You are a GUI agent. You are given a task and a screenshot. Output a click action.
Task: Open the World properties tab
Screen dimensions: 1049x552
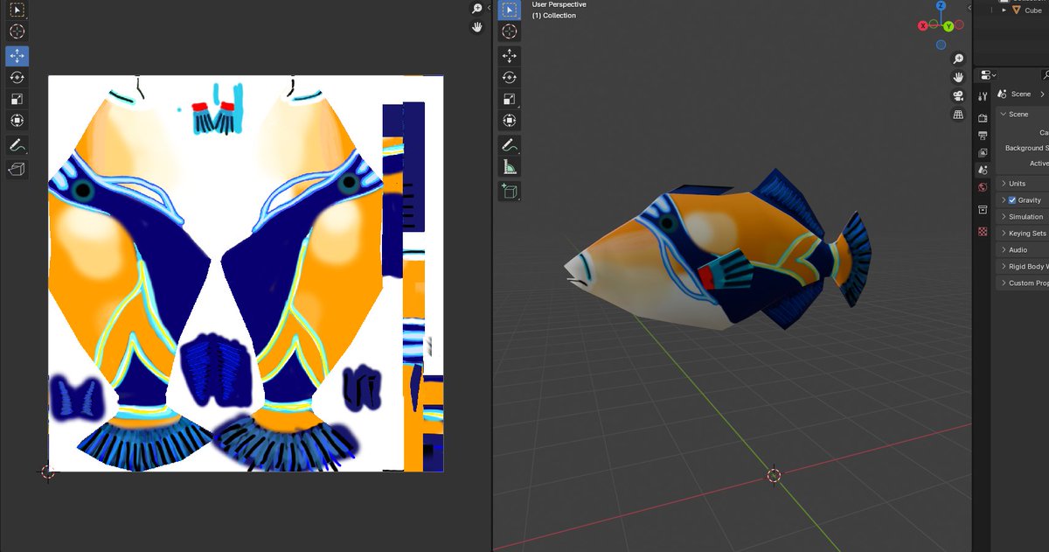click(x=983, y=187)
